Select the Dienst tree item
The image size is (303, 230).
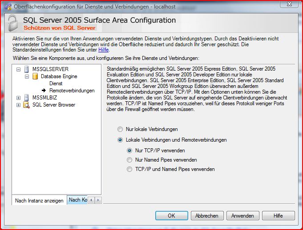click(56, 83)
